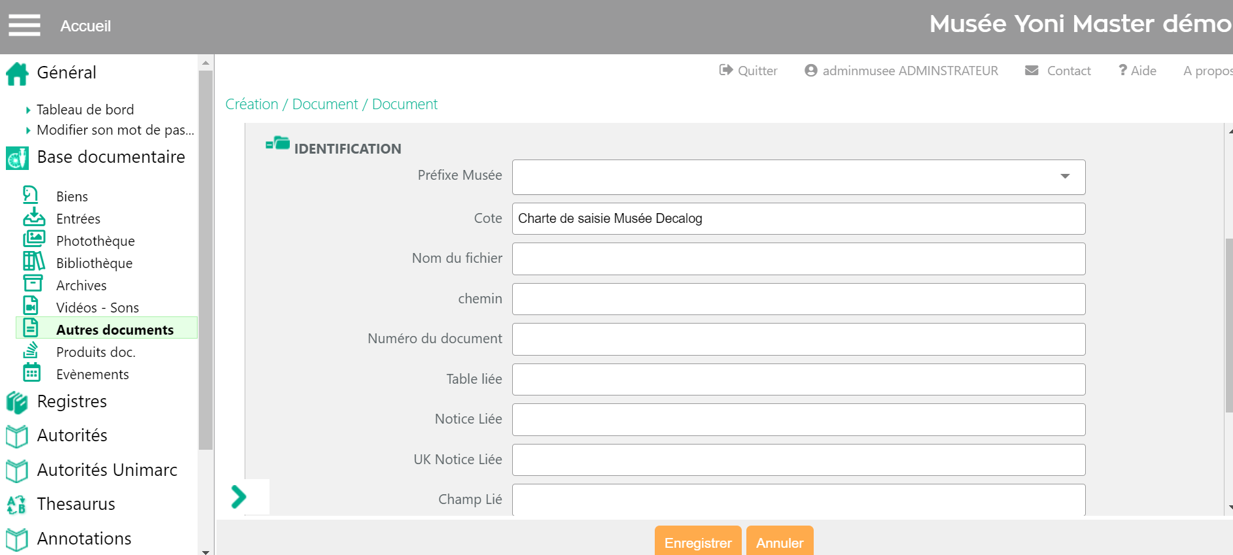
Task: Open Registres section
Action: 72,401
